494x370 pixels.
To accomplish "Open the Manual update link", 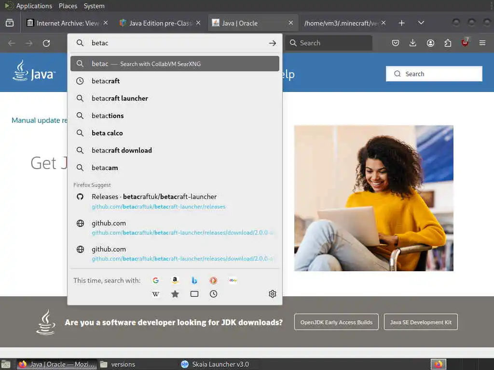I will (40, 120).
